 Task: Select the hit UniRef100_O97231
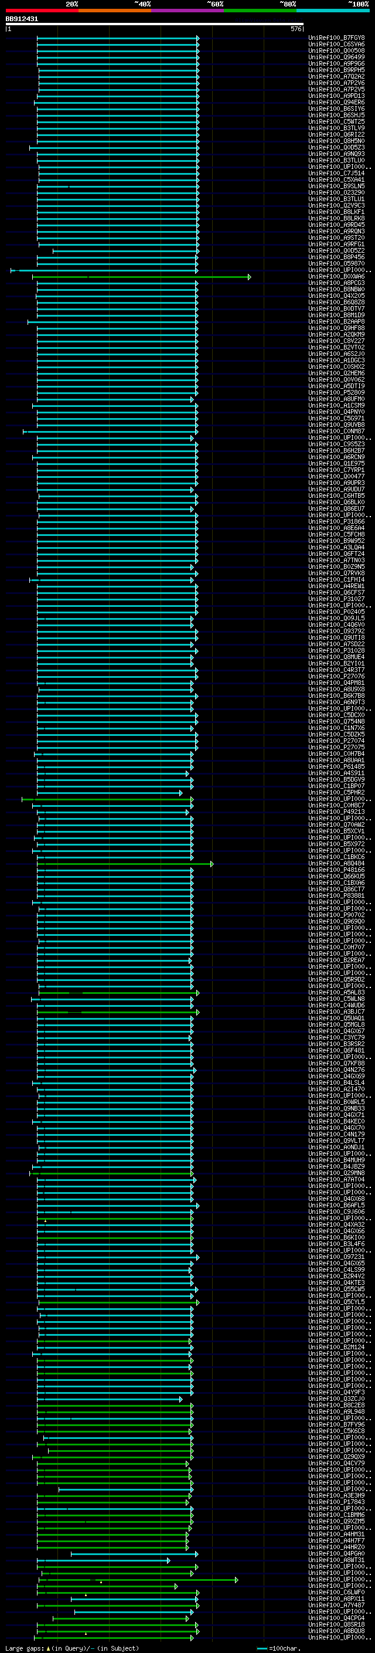tap(336, 1257)
